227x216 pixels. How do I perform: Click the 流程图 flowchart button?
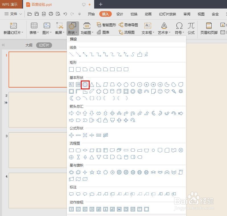127,32
